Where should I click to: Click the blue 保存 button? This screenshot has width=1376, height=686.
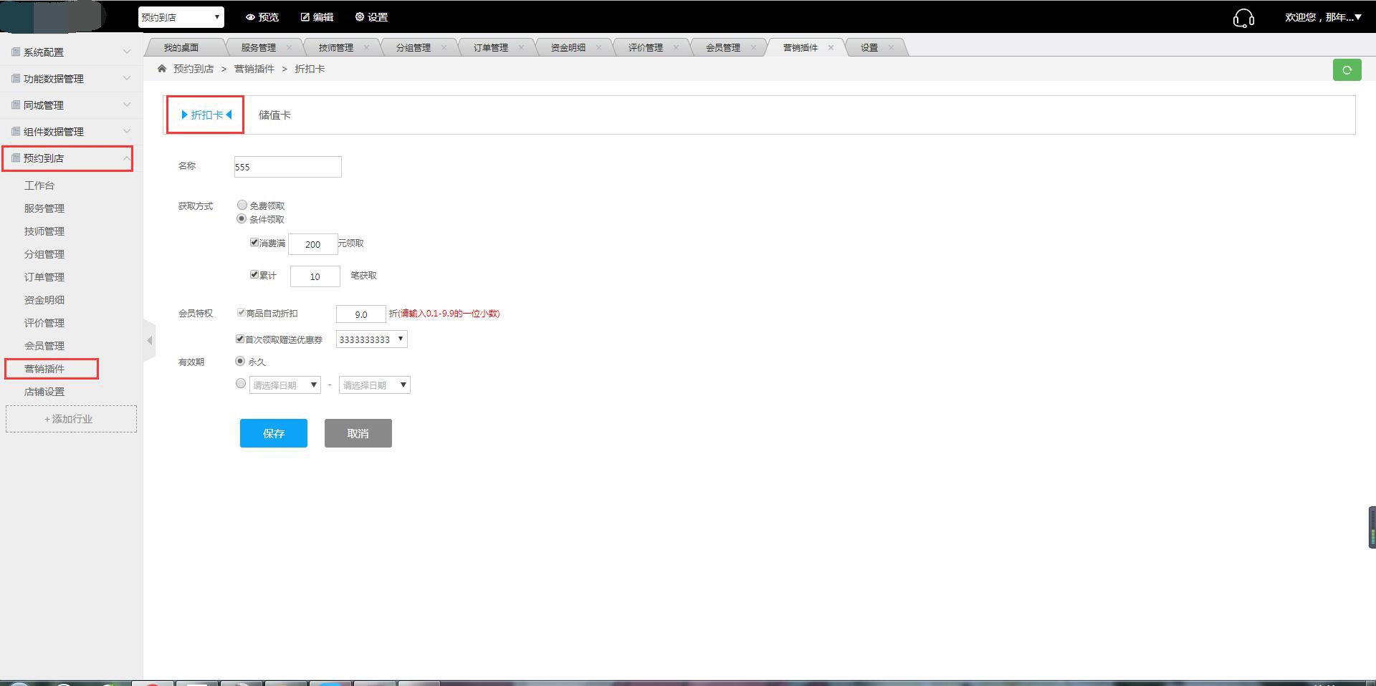click(x=274, y=433)
